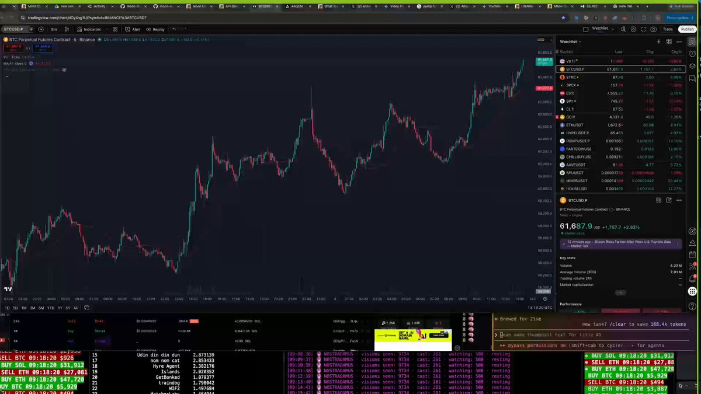This screenshot has height=394, width=701.
Task: Take a chart snapshot with camera icon
Action: (654, 29)
